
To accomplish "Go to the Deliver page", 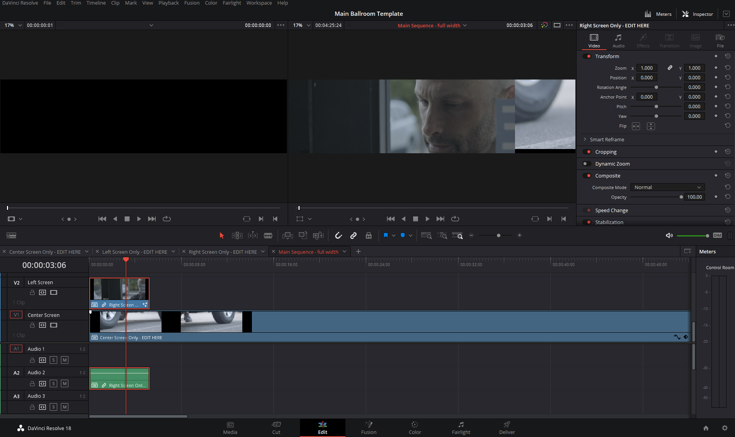I will [507, 428].
